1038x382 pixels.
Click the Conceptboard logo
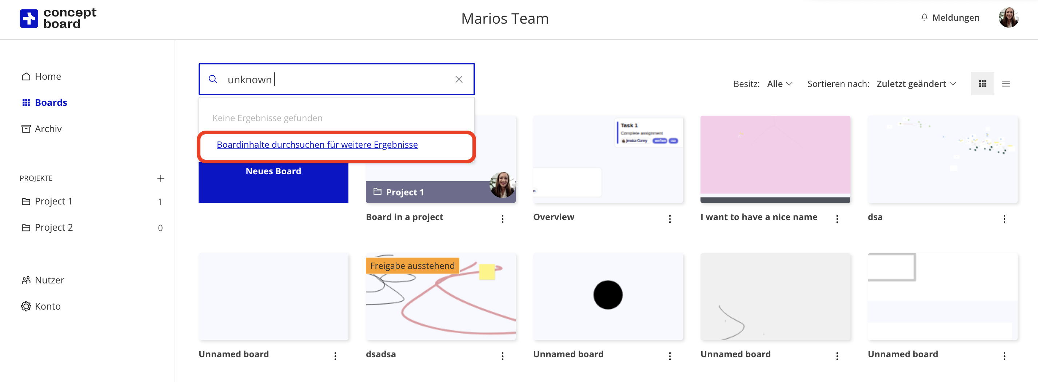click(58, 19)
